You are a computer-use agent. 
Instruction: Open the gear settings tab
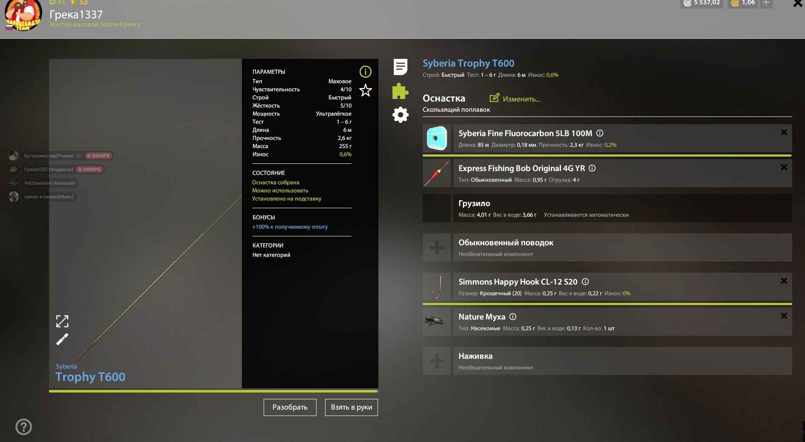coord(401,115)
